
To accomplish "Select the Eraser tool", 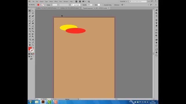I will (33, 23).
